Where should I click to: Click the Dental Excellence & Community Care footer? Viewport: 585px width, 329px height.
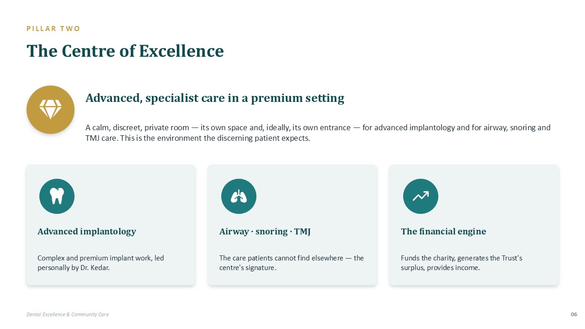point(68,314)
